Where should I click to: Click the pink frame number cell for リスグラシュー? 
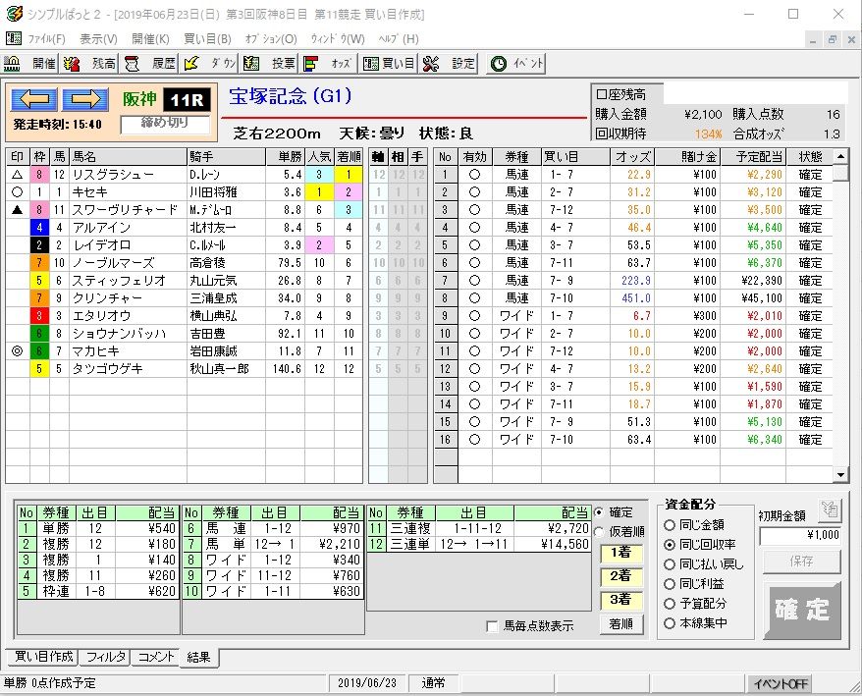pyautogui.click(x=39, y=175)
